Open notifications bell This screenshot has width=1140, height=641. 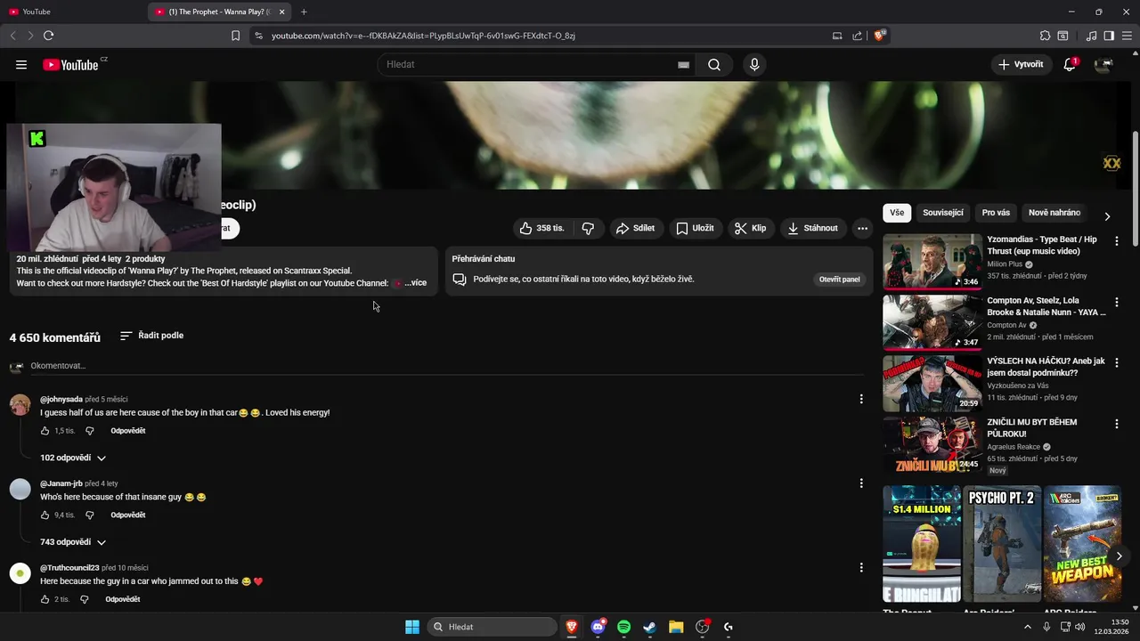(x=1070, y=64)
